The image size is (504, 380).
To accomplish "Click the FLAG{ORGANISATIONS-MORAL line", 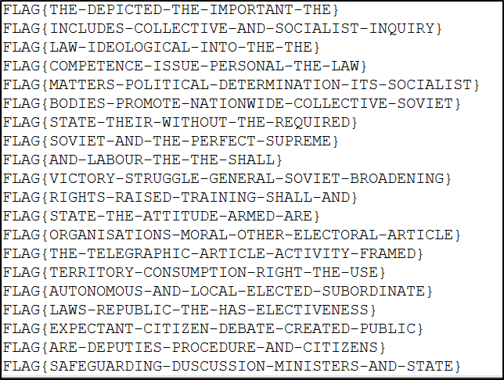I will (x=232, y=235).
